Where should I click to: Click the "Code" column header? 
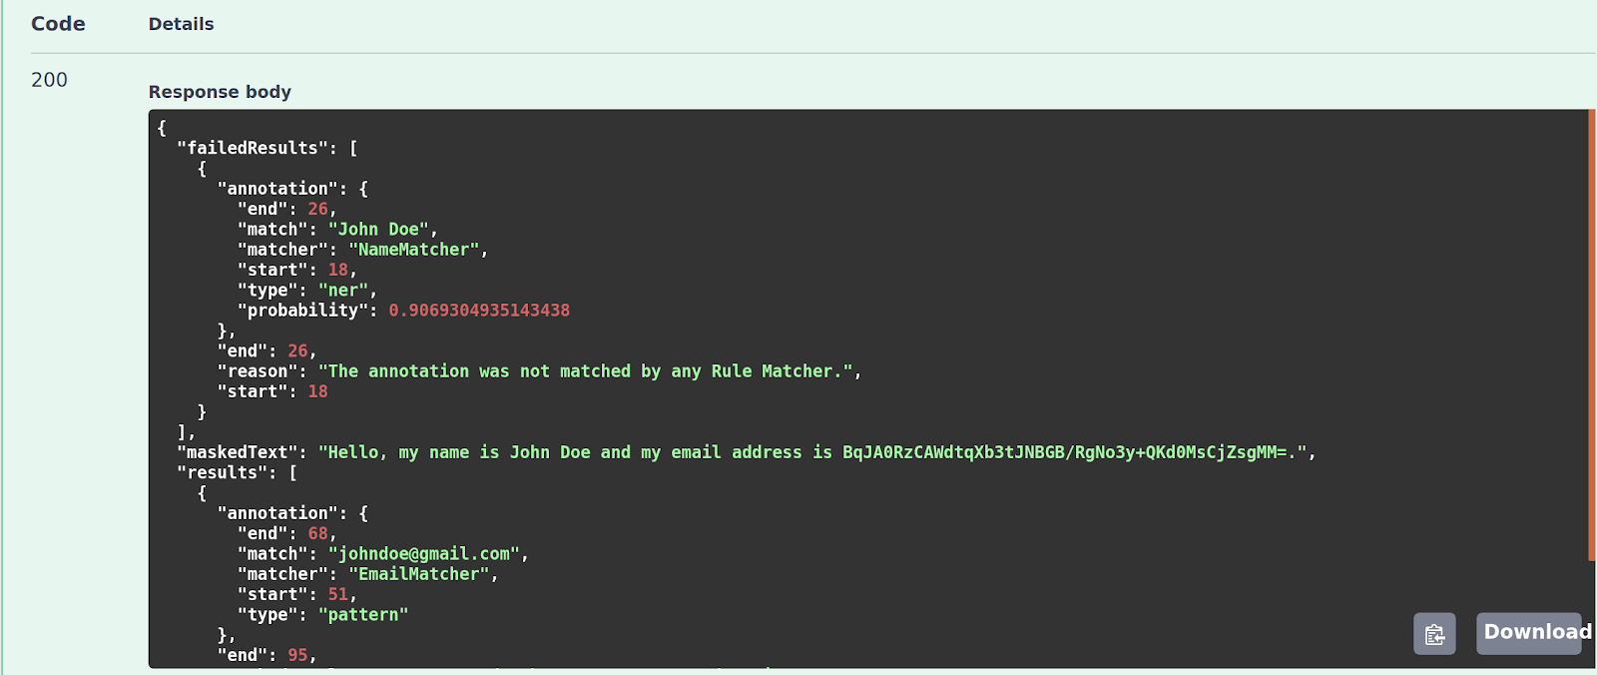[x=58, y=24]
